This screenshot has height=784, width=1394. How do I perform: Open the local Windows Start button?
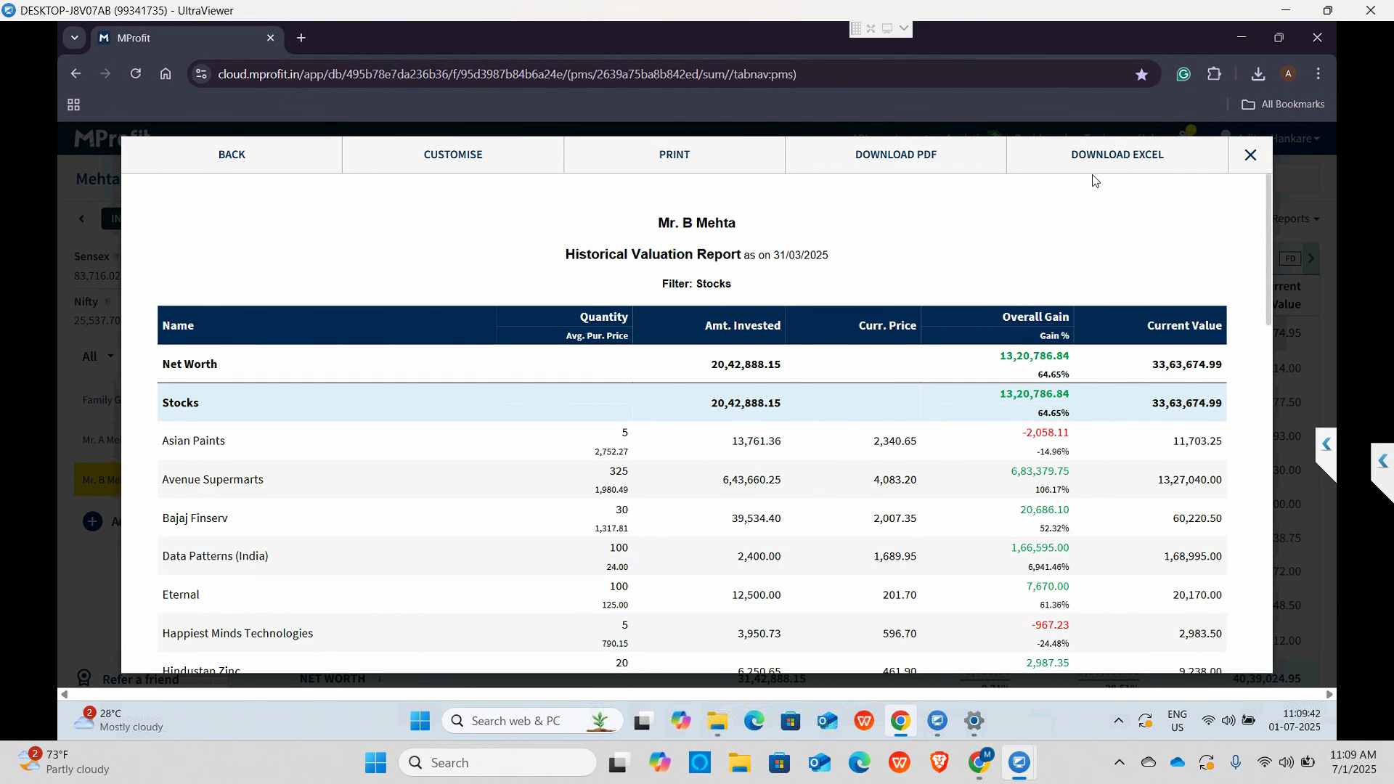click(x=375, y=763)
